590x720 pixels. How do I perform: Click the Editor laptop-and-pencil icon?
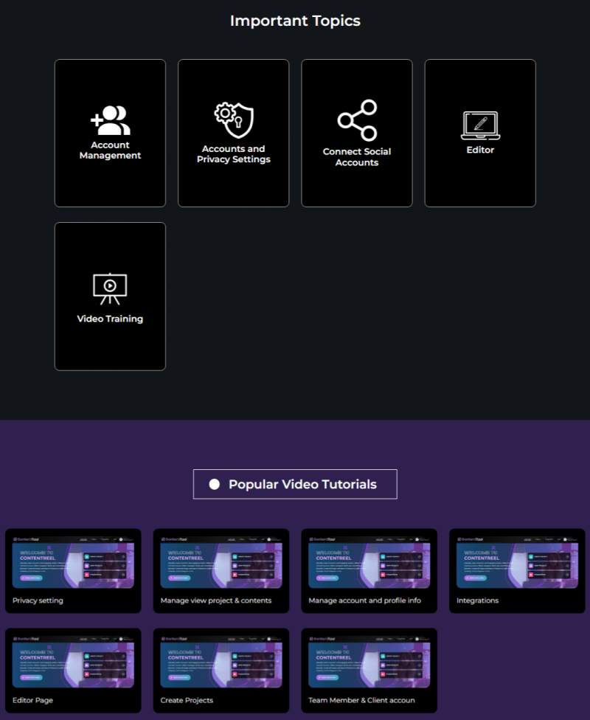click(480, 124)
